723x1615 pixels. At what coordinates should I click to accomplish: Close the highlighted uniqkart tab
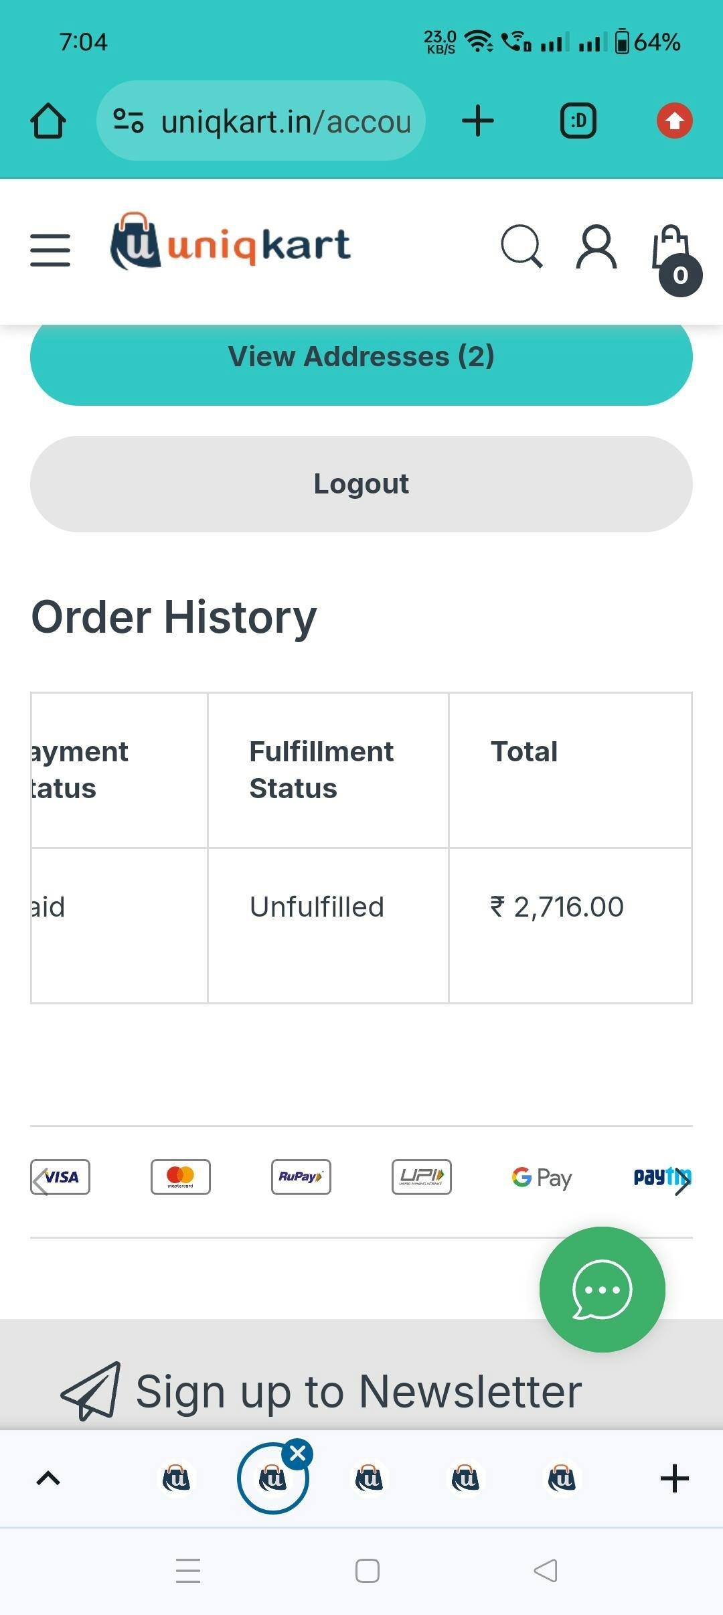pos(298,1453)
